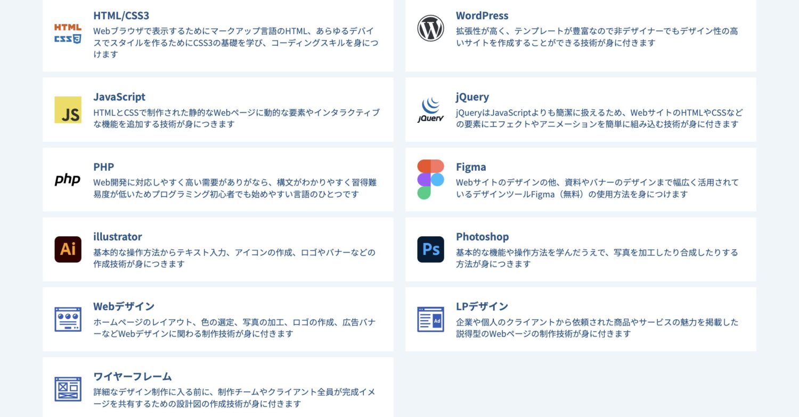Click the illustrator title text
The height and width of the screenshot is (417, 799).
(x=118, y=236)
